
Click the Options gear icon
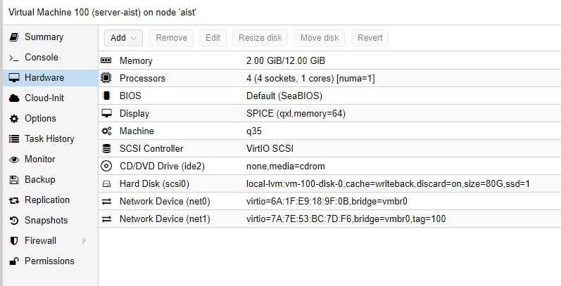point(14,119)
